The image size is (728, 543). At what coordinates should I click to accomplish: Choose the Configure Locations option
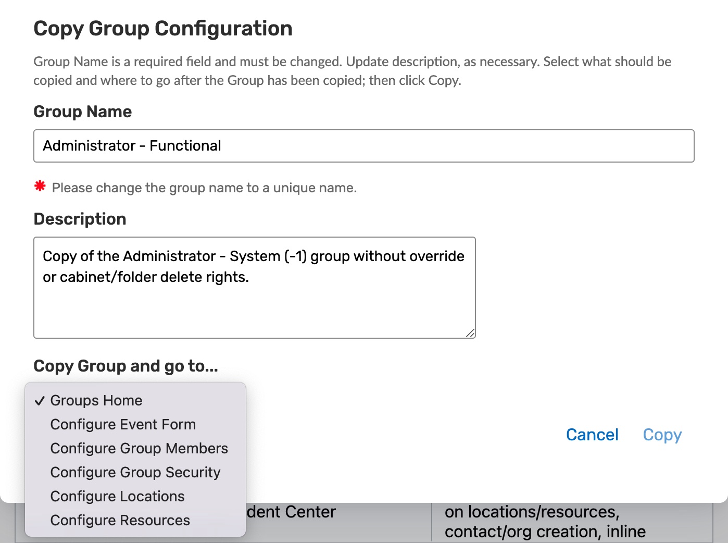[x=117, y=496]
